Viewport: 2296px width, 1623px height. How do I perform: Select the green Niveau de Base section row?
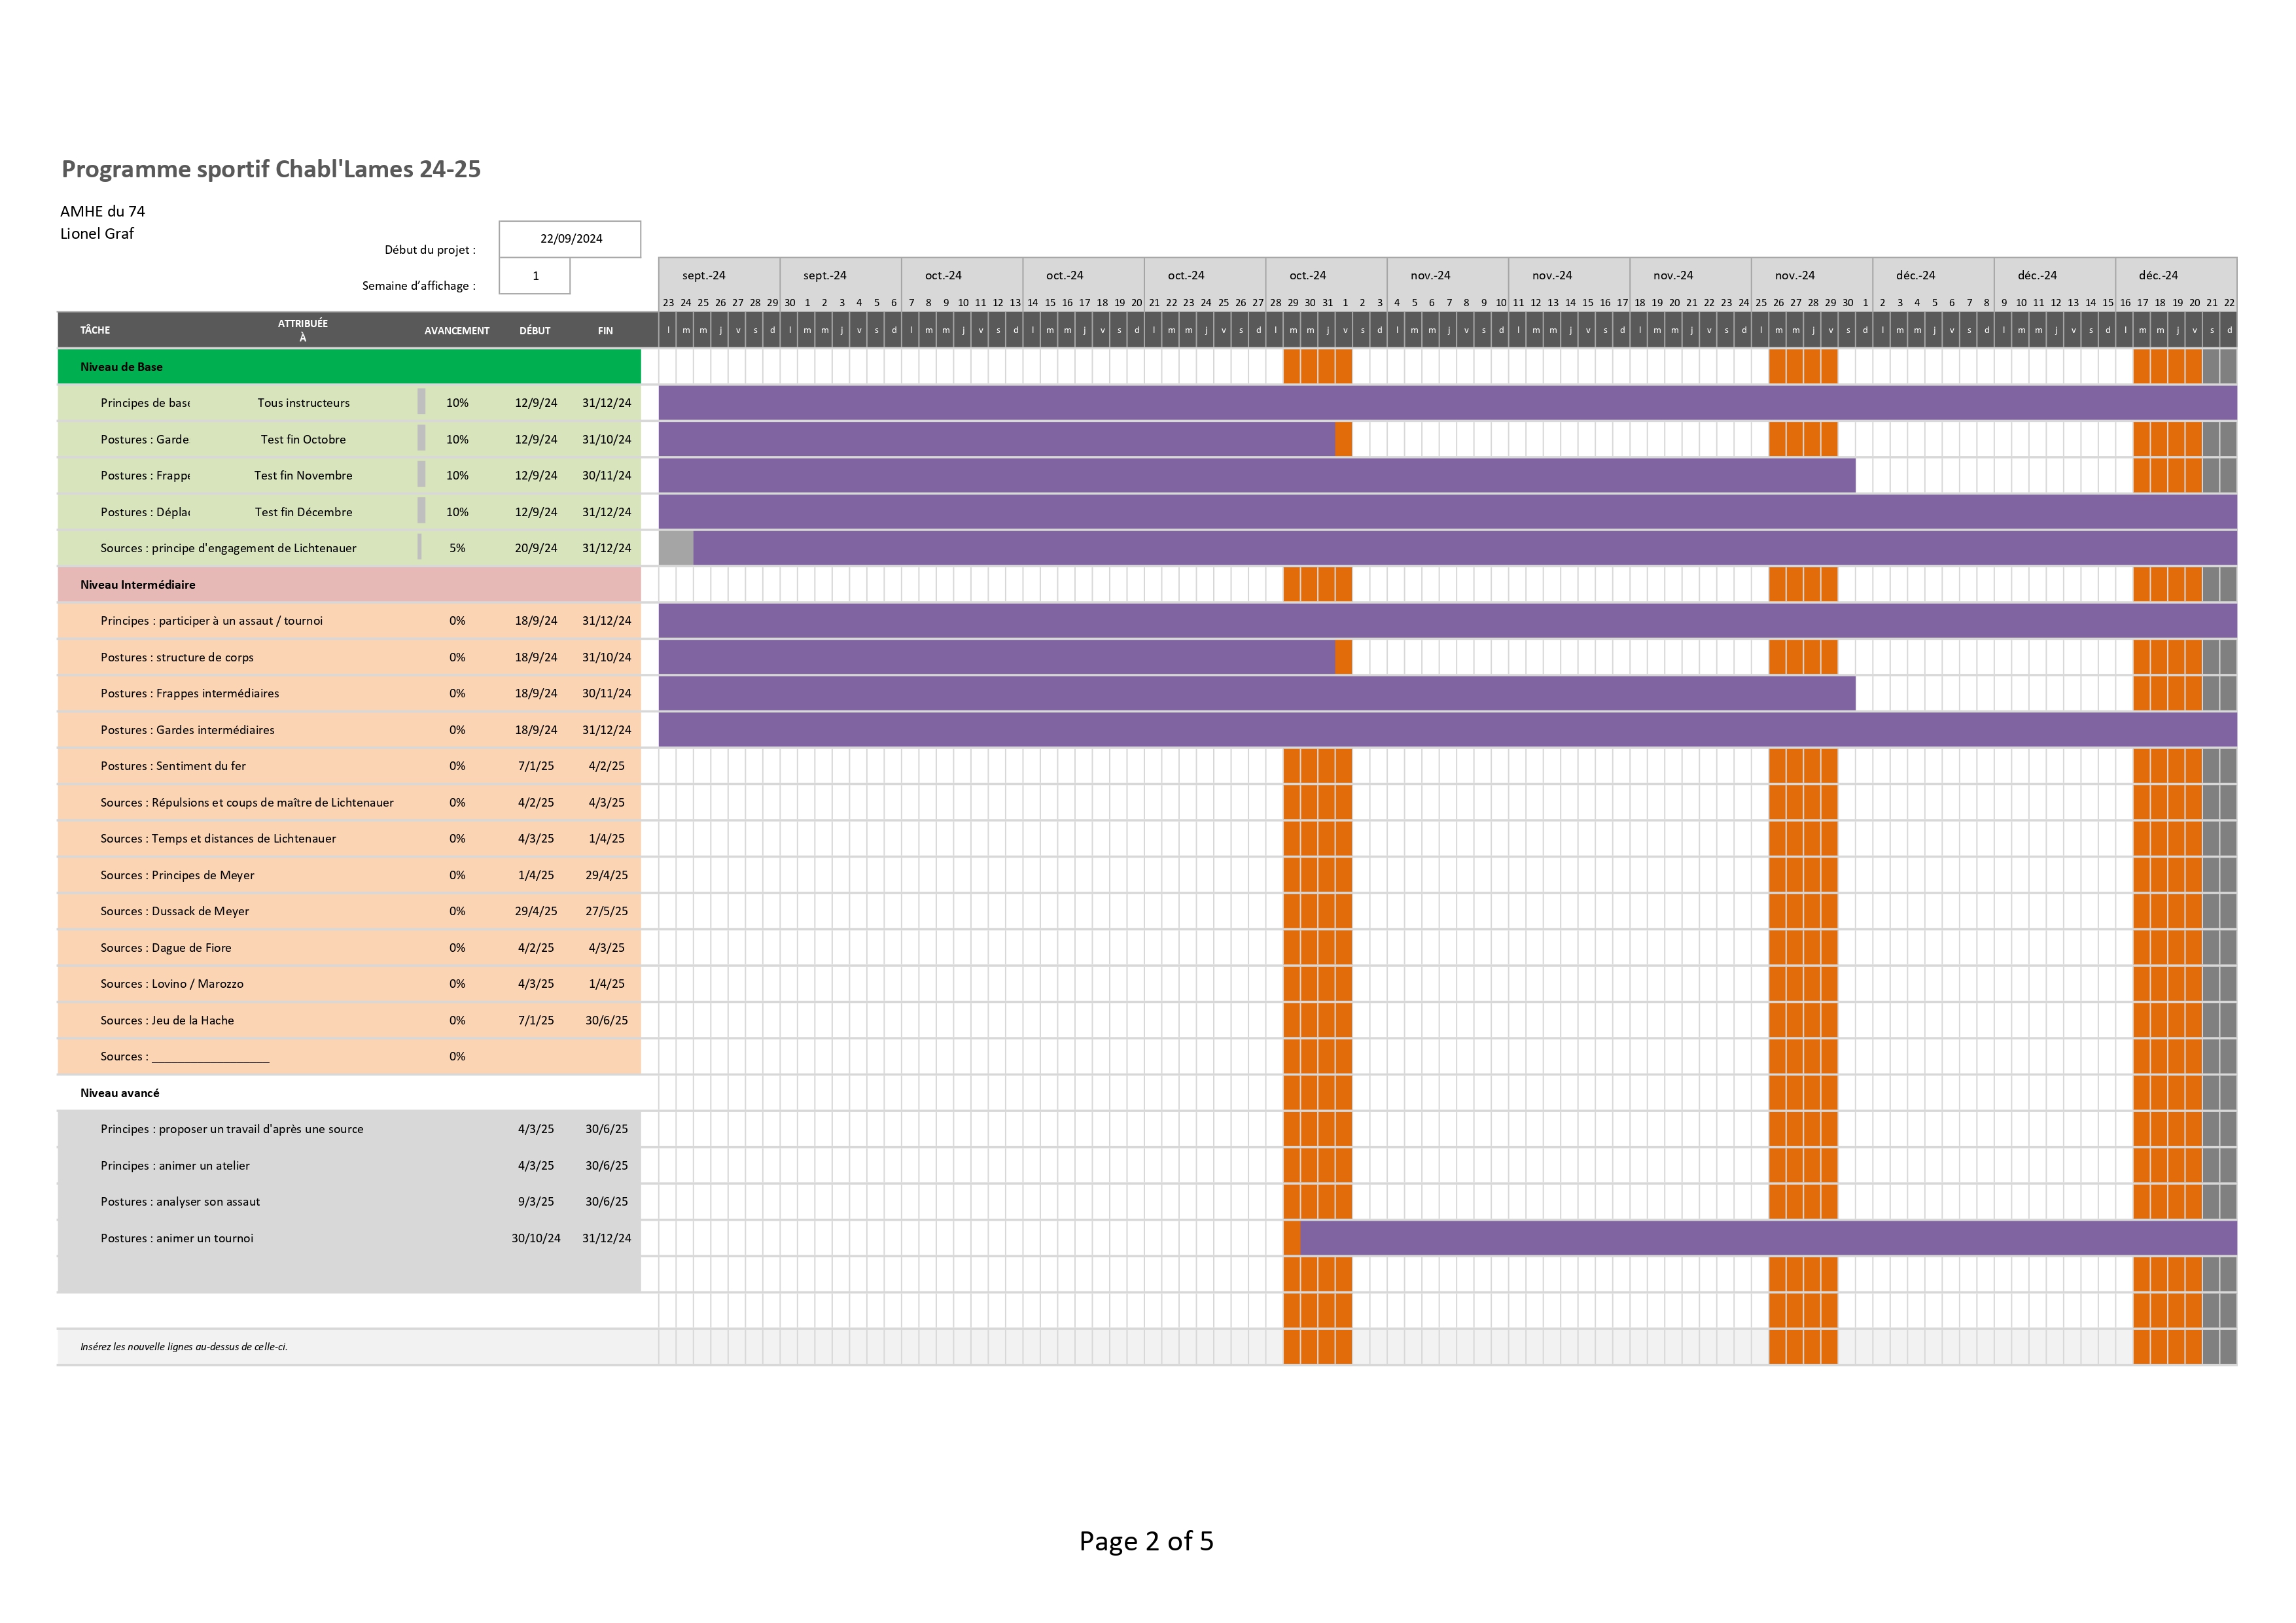[x=349, y=367]
